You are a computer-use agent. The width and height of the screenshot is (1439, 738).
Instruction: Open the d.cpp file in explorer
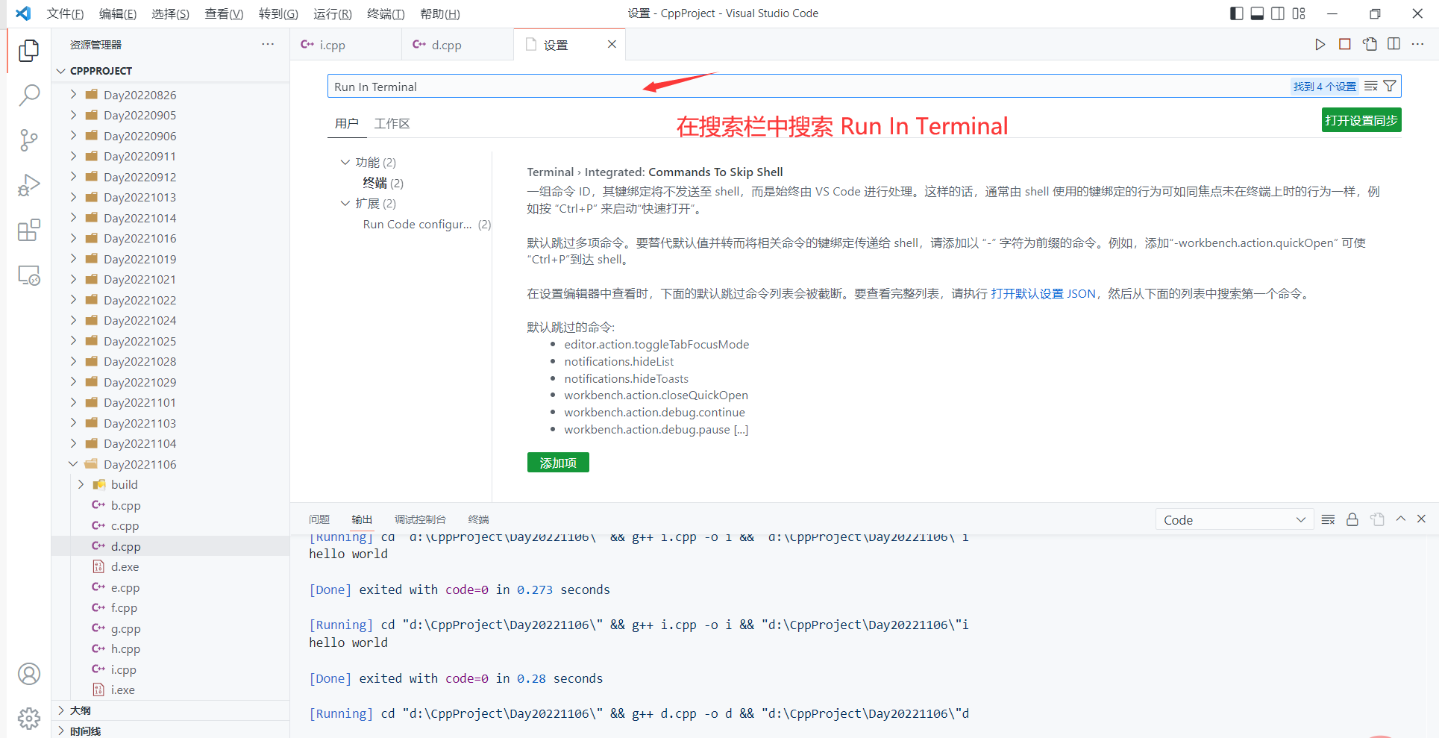click(171, 546)
